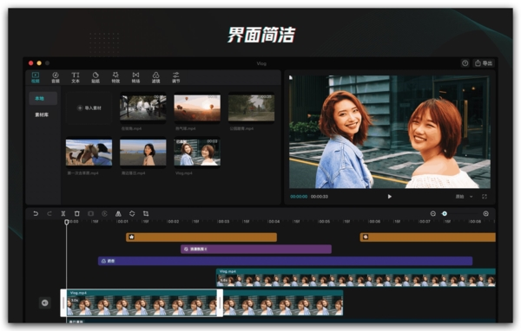This screenshot has height=331, width=521.
Task: Open the 贴纸 stickers panel
Action: tap(96, 78)
